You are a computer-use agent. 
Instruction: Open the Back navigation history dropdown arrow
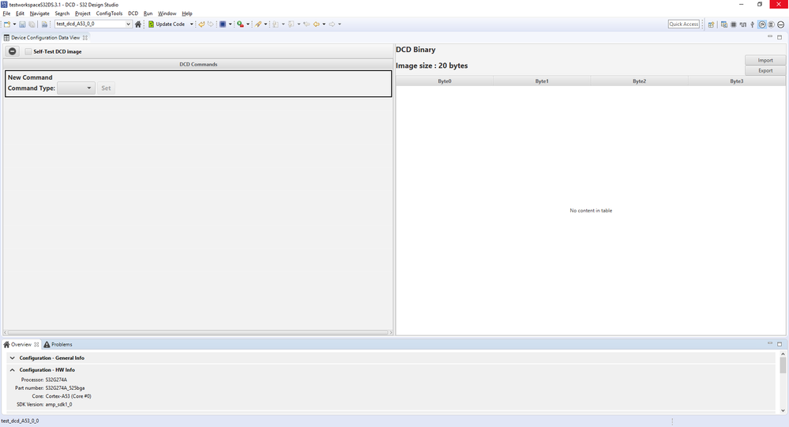pos(324,24)
